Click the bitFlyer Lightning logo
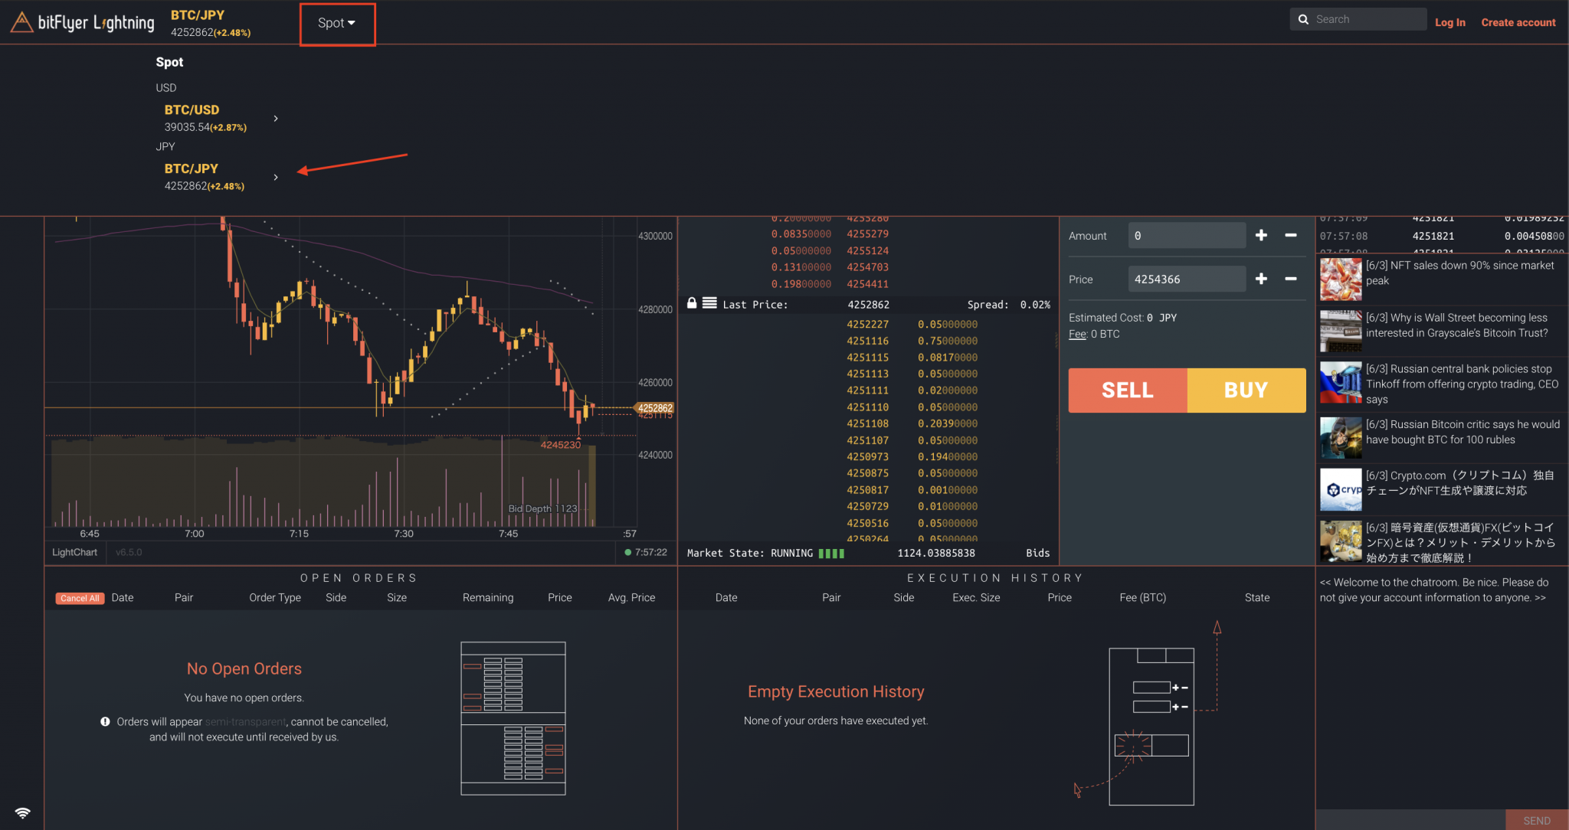The width and height of the screenshot is (1569, 830). [82, 21]
